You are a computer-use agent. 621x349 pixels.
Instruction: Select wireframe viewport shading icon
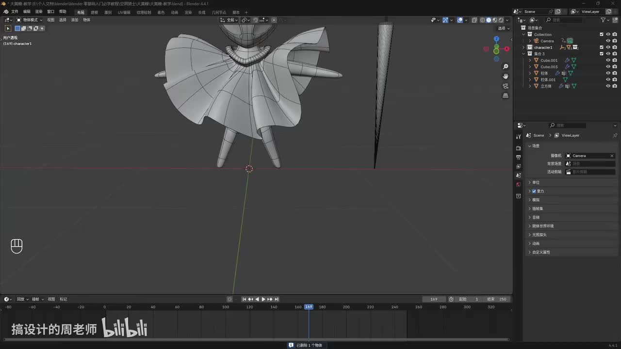pyautogui.click(x=482, y=20)
